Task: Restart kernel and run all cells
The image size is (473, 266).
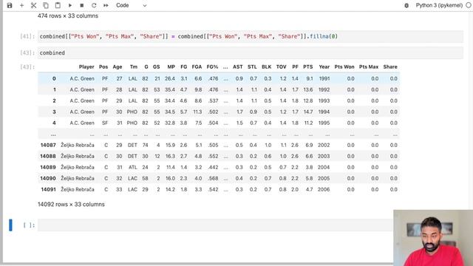Action: (106, 5)
